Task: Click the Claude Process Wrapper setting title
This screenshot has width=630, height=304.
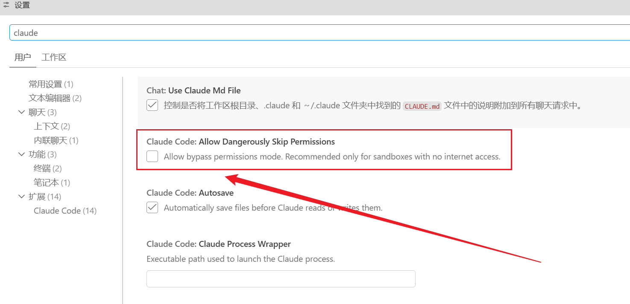Action: [219, 244]
